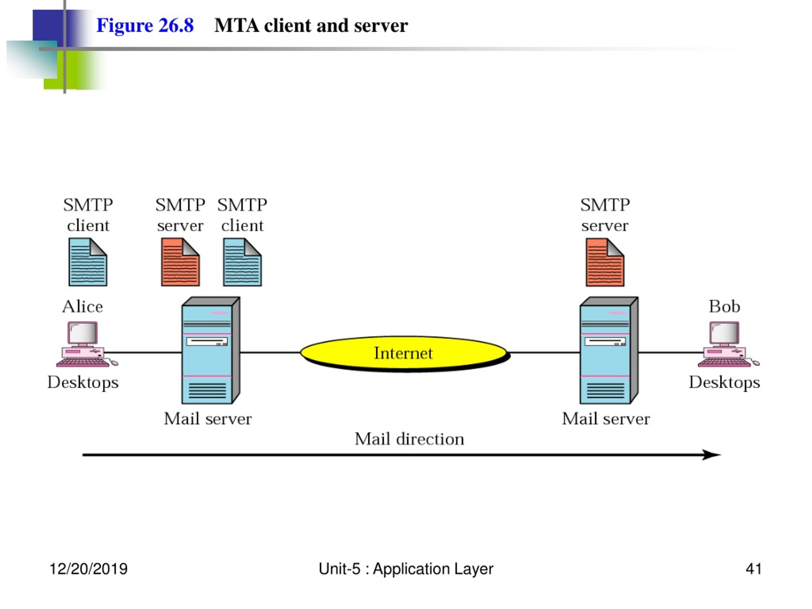Click the "Figure 26.8" title text
Viewport: 812px width, 609px height.
[x=145, y=25]
